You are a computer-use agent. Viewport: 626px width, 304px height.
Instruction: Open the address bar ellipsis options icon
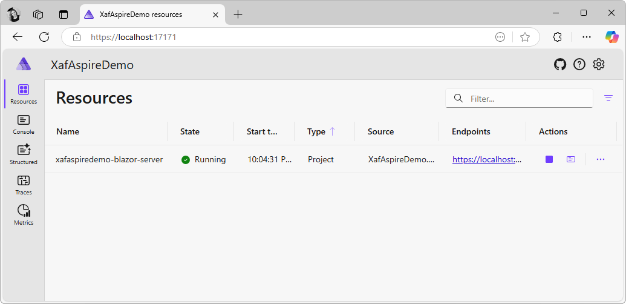pyautogui.click(x=500, y=37)
